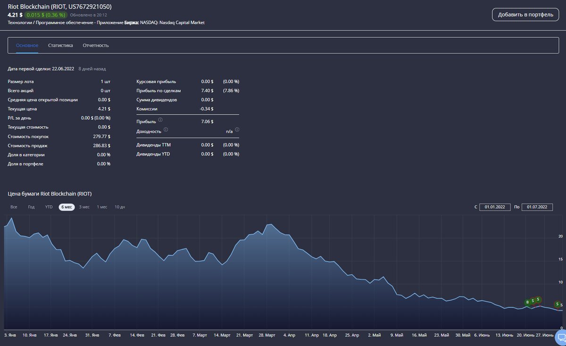The width and height of the screenshot is (566, 346).
Task: Click the rightmost S sell marker
Action: [x=557, y=305]
